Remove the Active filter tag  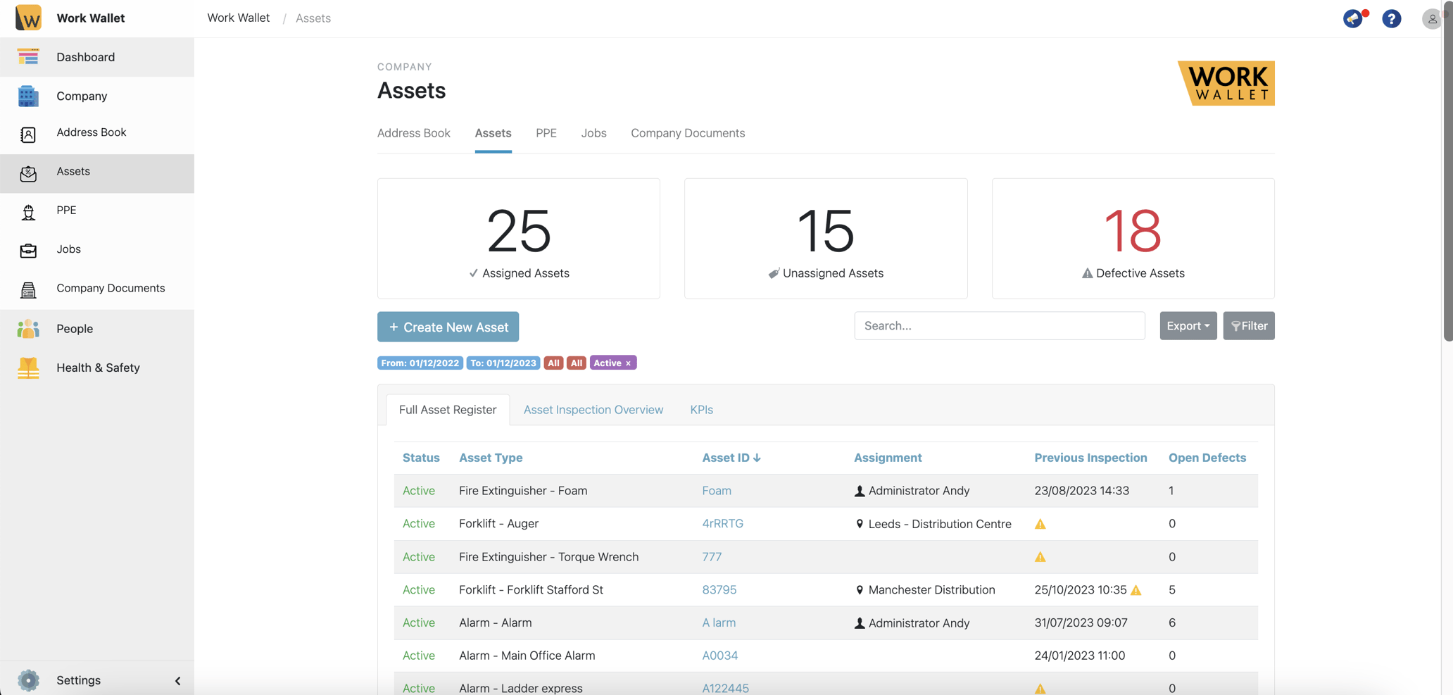pyautogui.click(x=629, y=363)
